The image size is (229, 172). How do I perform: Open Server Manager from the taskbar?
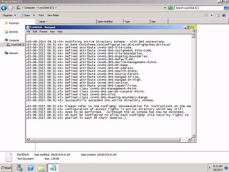coord(20,168)
